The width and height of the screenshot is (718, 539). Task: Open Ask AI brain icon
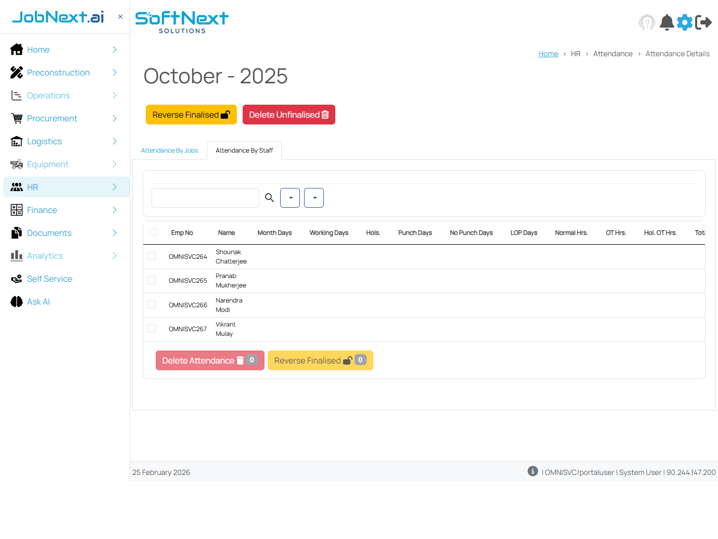17,302
